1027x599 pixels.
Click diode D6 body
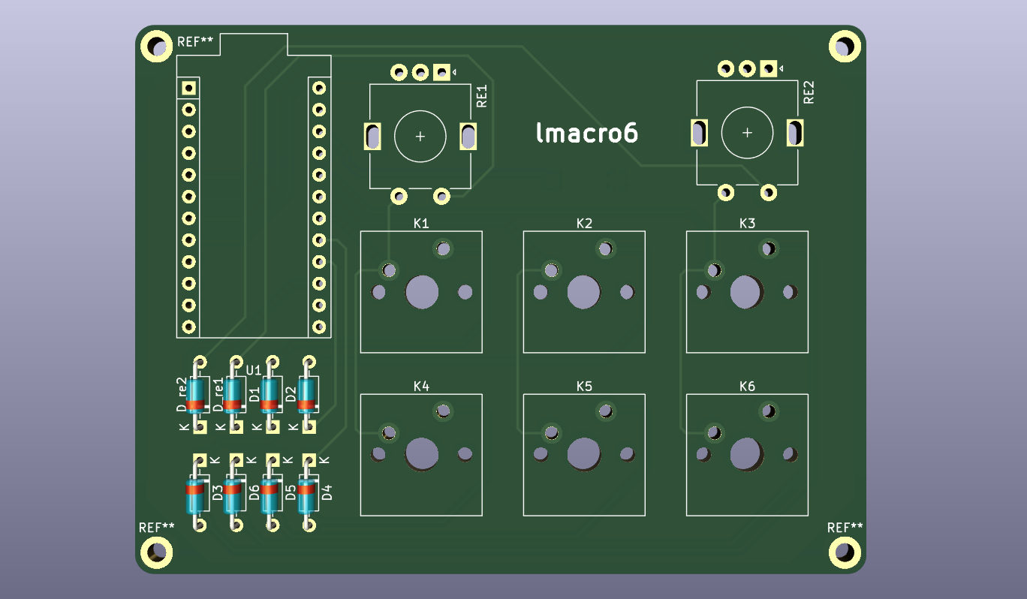[234, 496]
